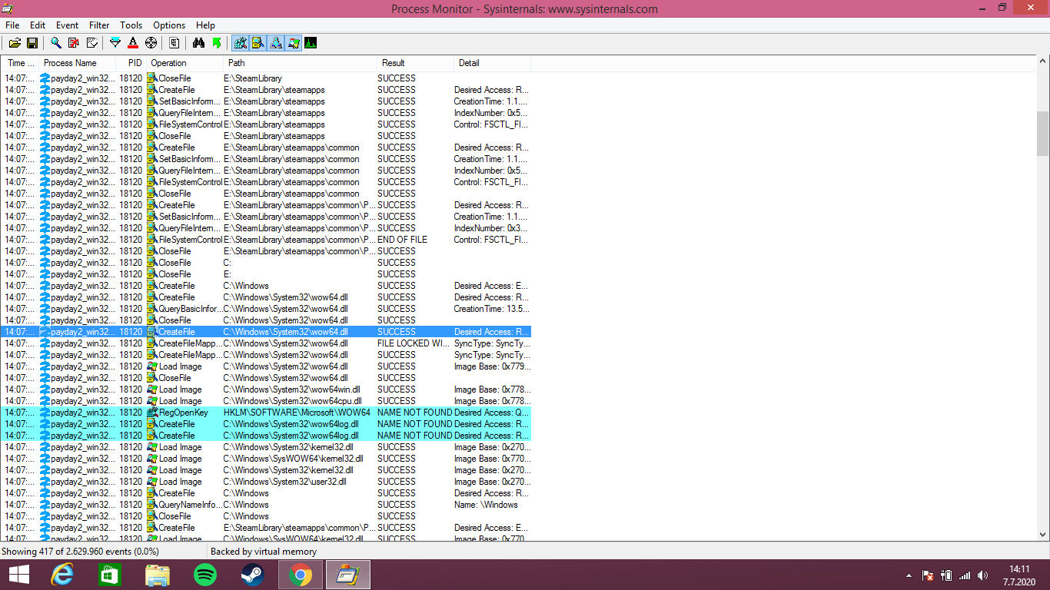
Task: Expand hidden system tray icons arrow
Action: 909,575
